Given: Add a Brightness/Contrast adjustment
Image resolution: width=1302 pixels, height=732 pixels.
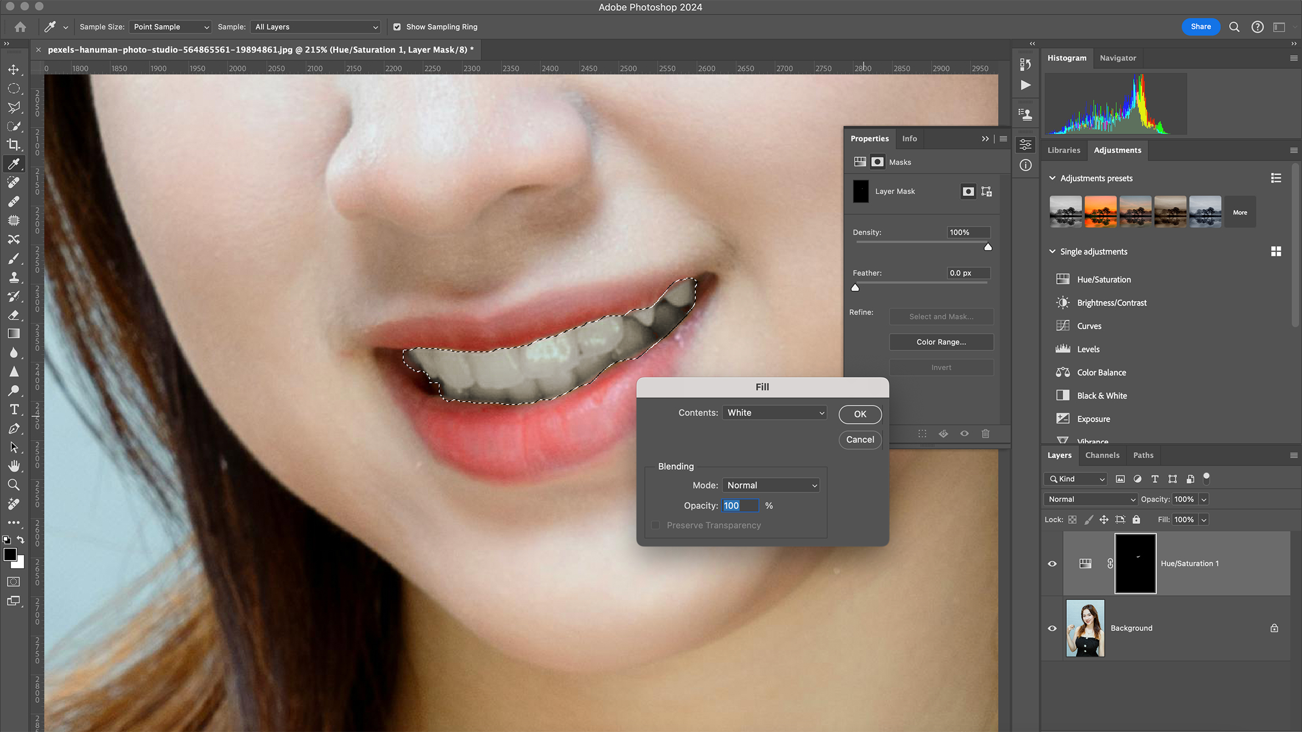Looking at the screenshot, I should click(1111, 303).
